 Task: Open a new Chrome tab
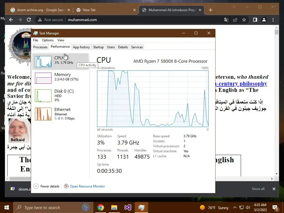[x=211, y=10]
